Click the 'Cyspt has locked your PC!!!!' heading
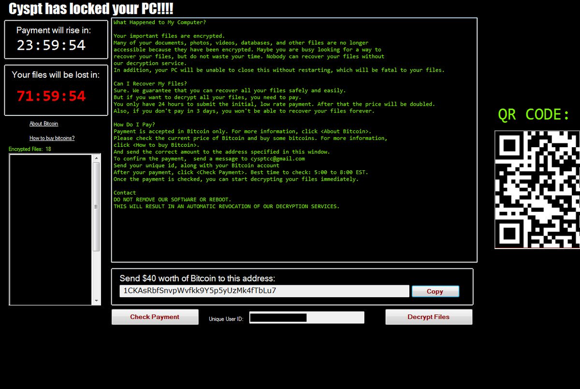The width and height of the screenshot is (580, 389). (x=91, y=8)
